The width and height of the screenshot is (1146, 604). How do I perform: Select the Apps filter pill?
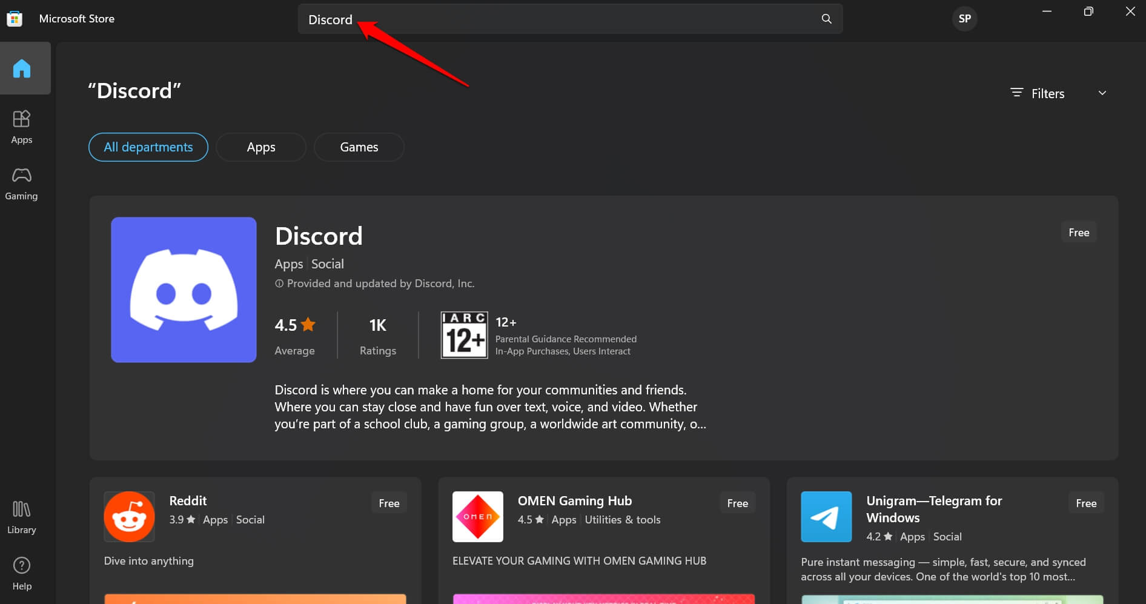(x=260, y=147)
